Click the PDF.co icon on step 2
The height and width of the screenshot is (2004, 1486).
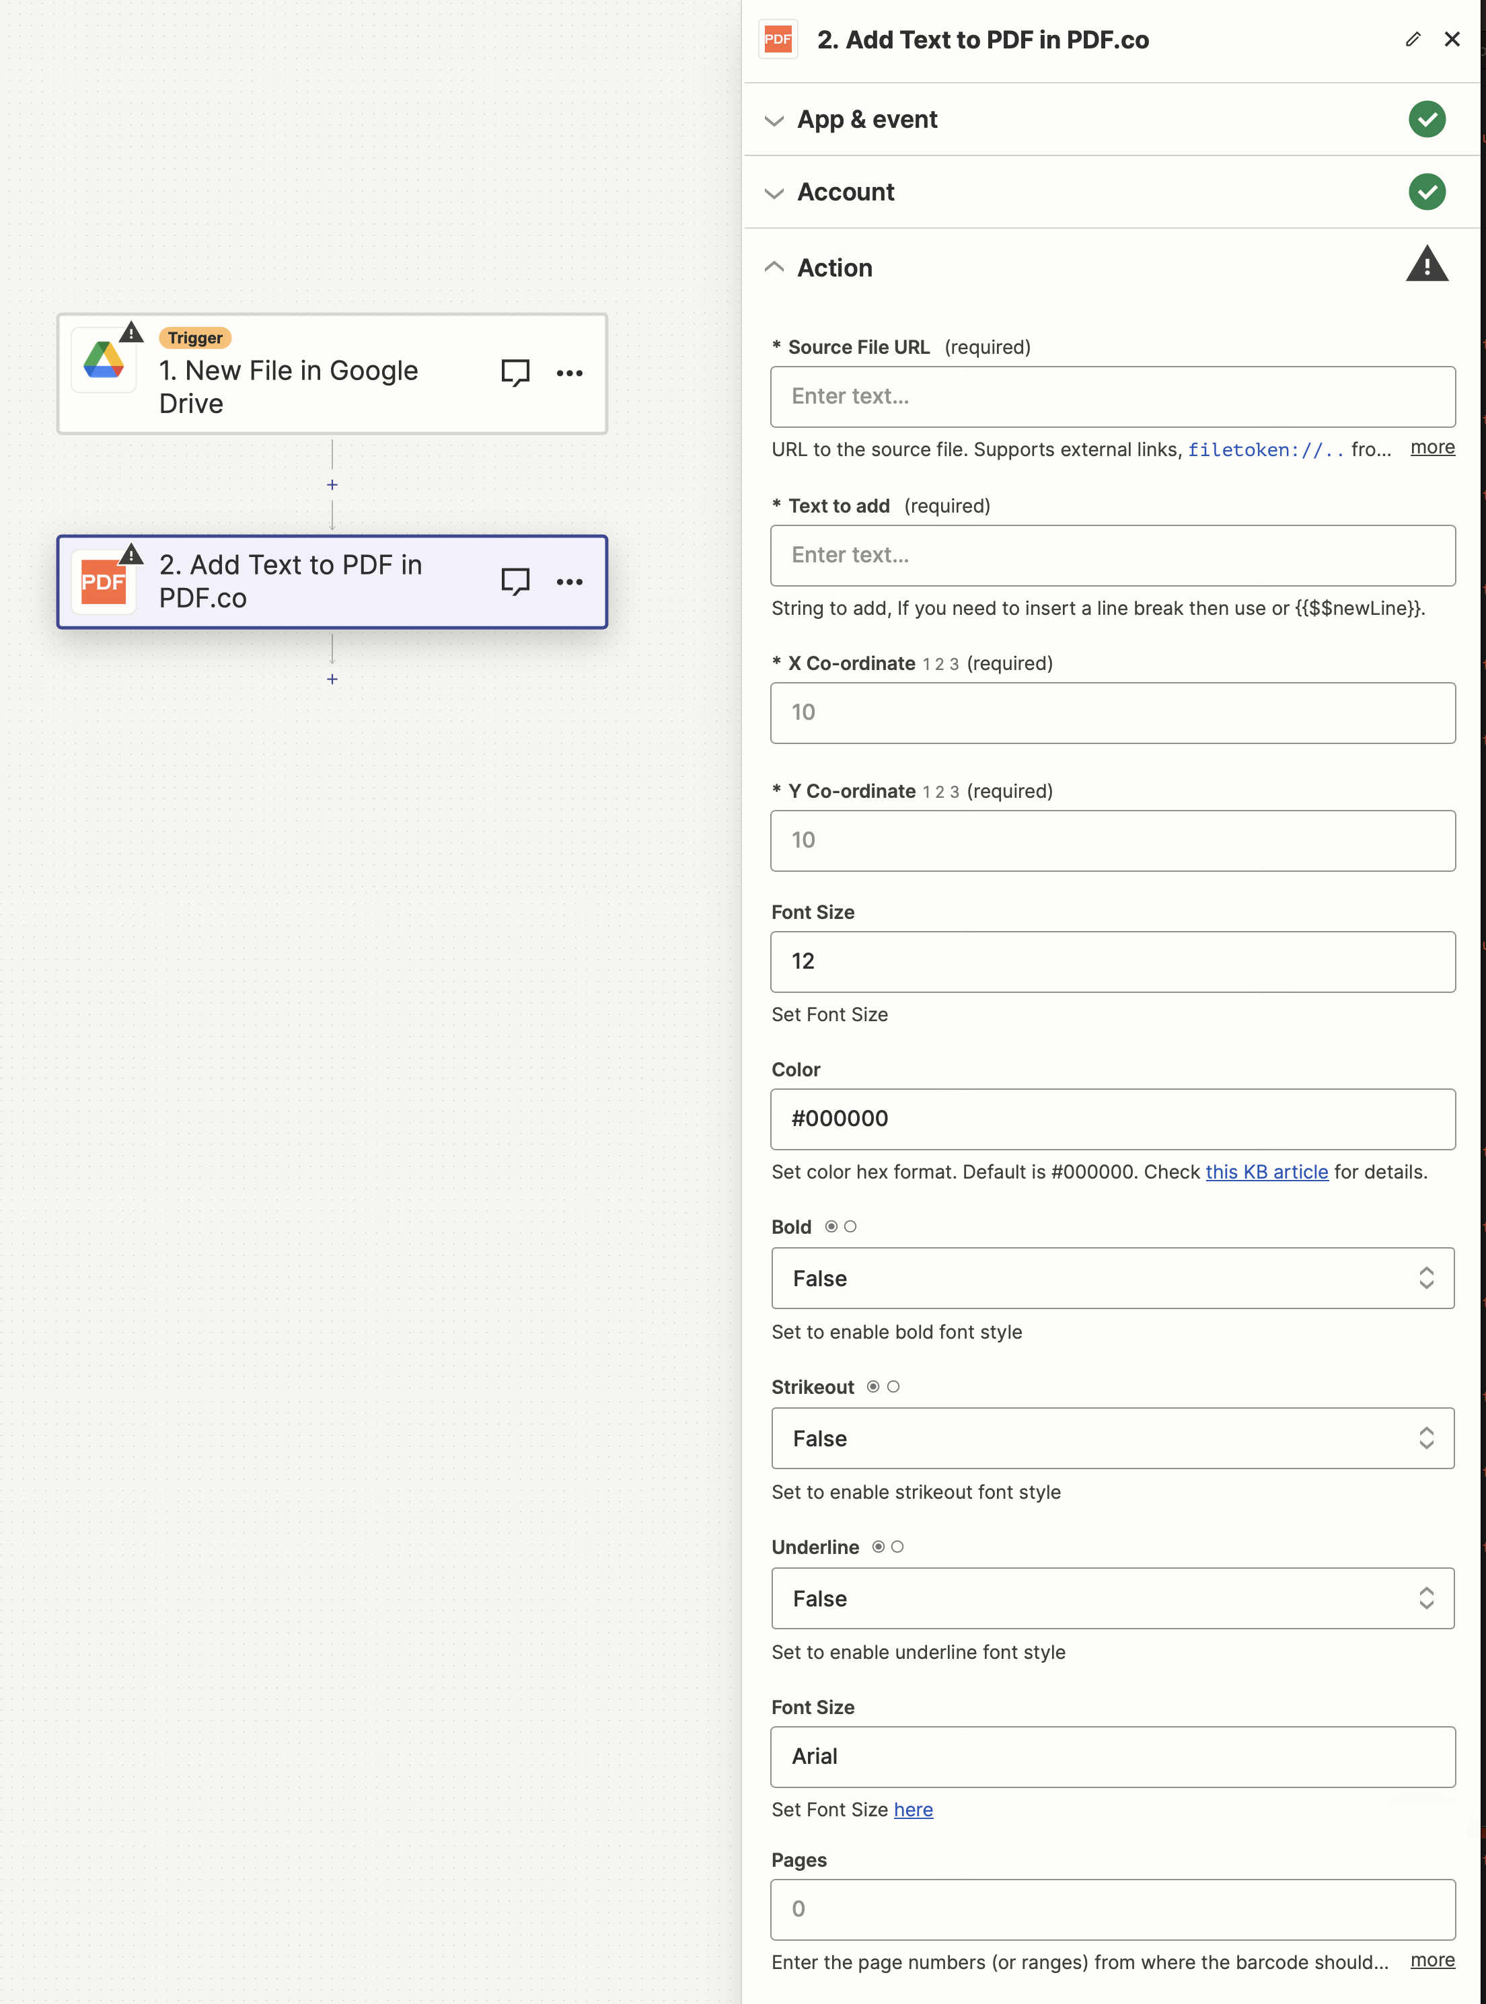coord(104,582)
